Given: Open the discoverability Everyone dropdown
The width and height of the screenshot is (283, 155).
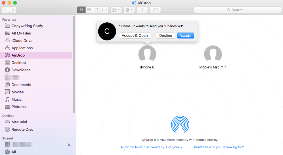Looking at the screenshot, I should 152,147.
